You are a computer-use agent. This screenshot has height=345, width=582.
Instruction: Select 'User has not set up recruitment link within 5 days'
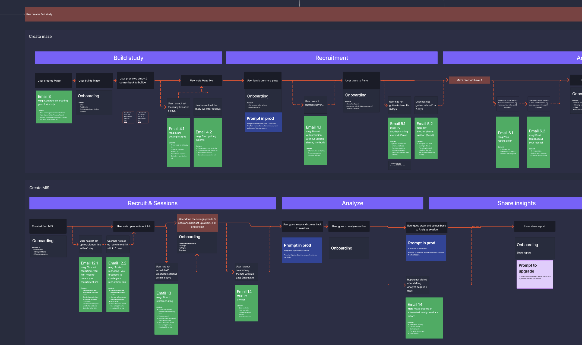point(118,245)
